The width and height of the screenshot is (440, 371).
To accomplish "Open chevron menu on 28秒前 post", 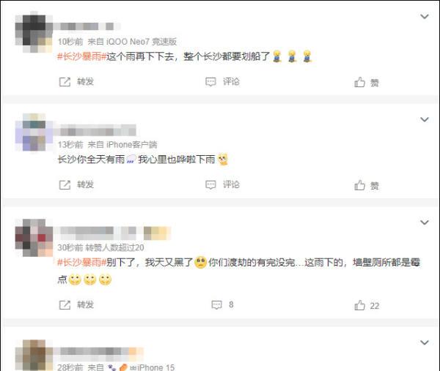I will [x=425, y=342].
